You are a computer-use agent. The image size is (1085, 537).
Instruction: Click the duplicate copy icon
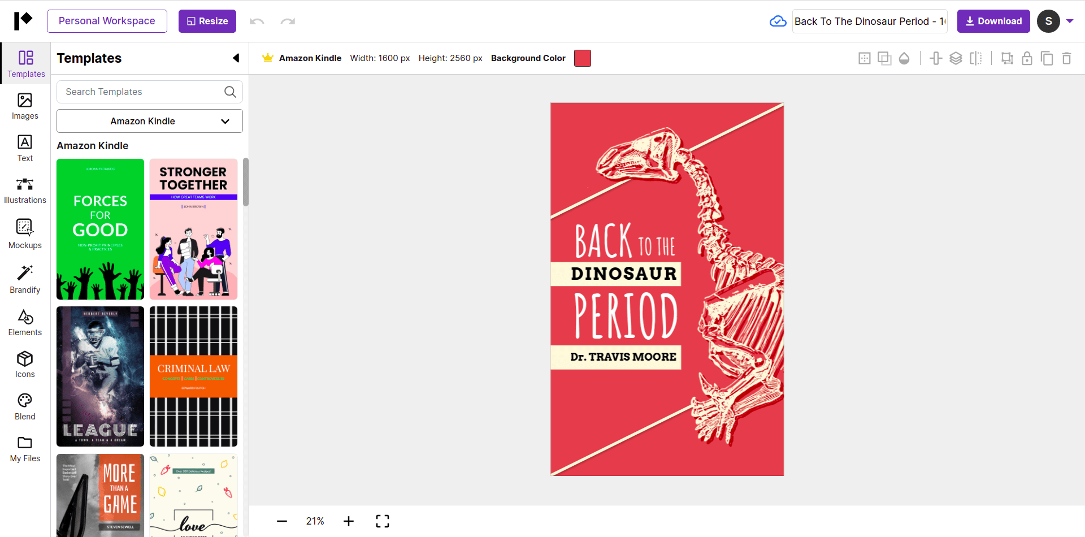point(1047,58)
